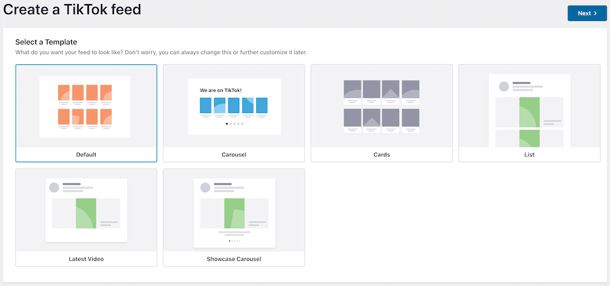Click the Showcase Carousel preview pagination dots
This screenshot has height=286, width=610.
click(234, 241)
